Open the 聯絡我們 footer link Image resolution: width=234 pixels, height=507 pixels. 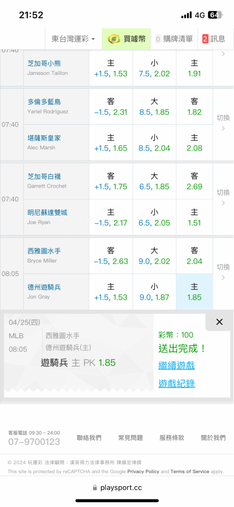89,438
